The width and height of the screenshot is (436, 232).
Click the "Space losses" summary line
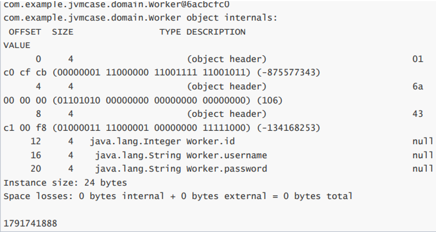(178, 196)
